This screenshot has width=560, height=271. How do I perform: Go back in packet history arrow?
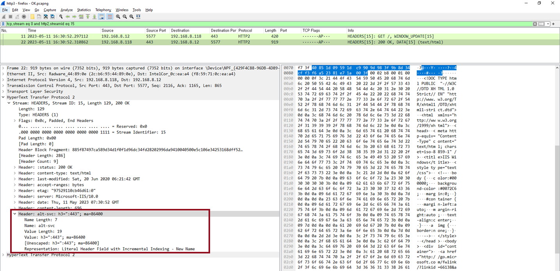(x=68, y=17)
